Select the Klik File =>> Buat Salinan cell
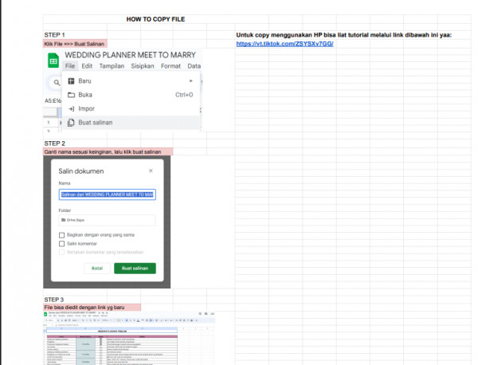Viewport: 478px width, 365px height. (75, 44)
